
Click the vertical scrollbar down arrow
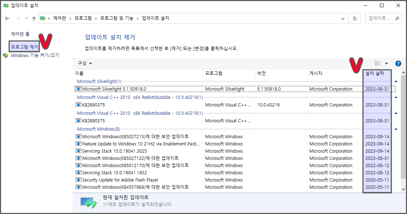coord(403,189)
